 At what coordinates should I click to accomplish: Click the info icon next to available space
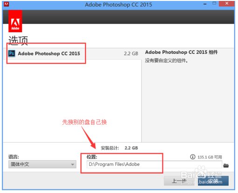[193, 157]
